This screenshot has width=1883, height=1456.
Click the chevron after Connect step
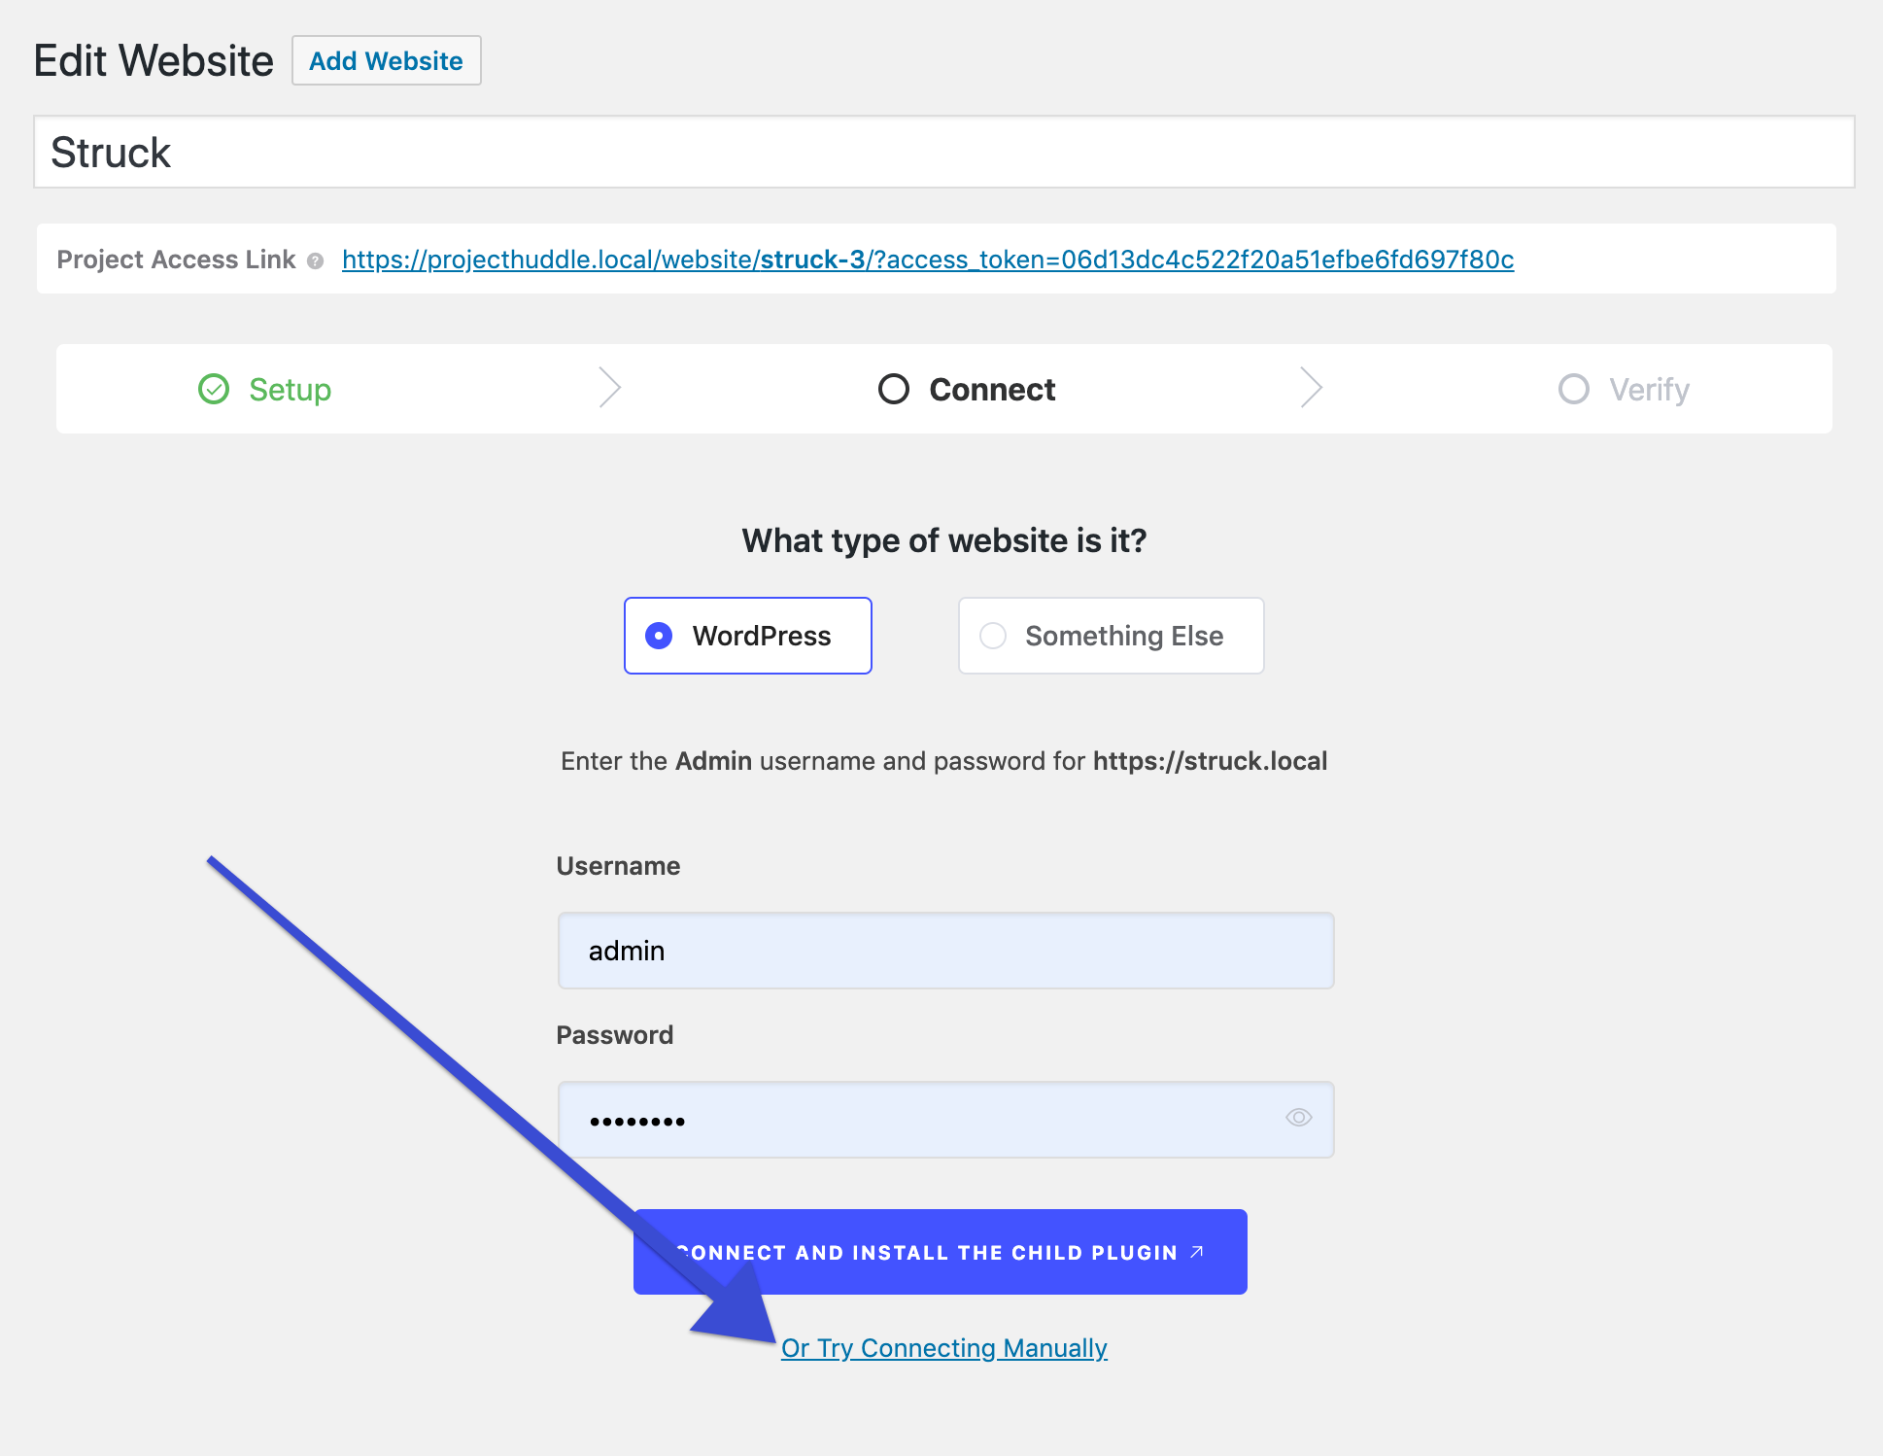point(1311,388)
